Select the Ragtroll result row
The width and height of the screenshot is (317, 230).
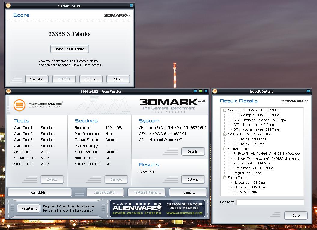(247, 173)
